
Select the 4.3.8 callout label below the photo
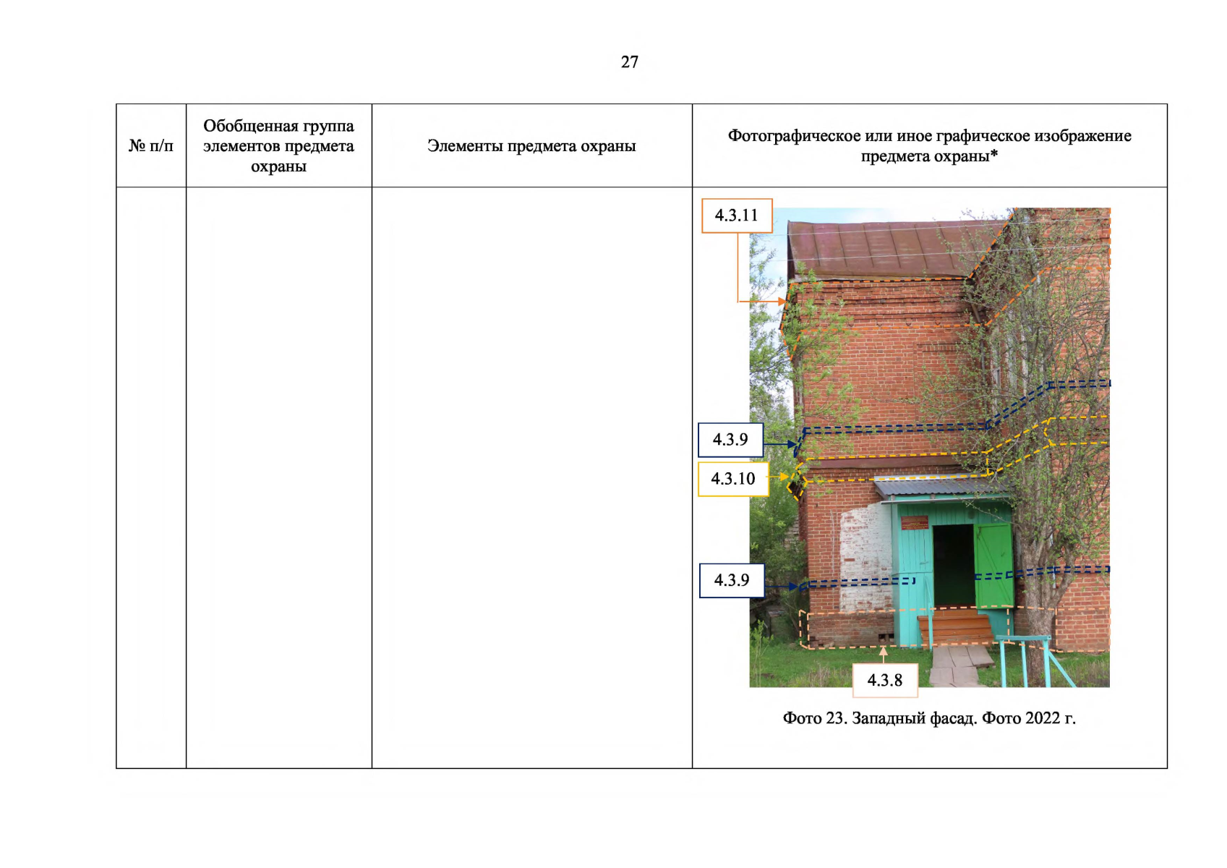(884, 680)
